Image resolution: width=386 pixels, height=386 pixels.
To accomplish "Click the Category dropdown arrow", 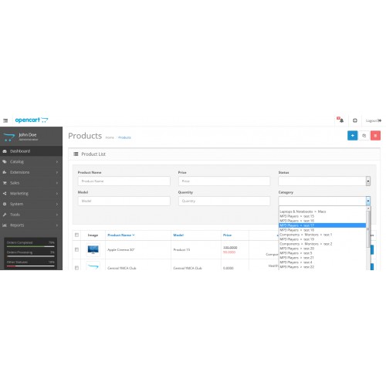I will tap(368, 201).
